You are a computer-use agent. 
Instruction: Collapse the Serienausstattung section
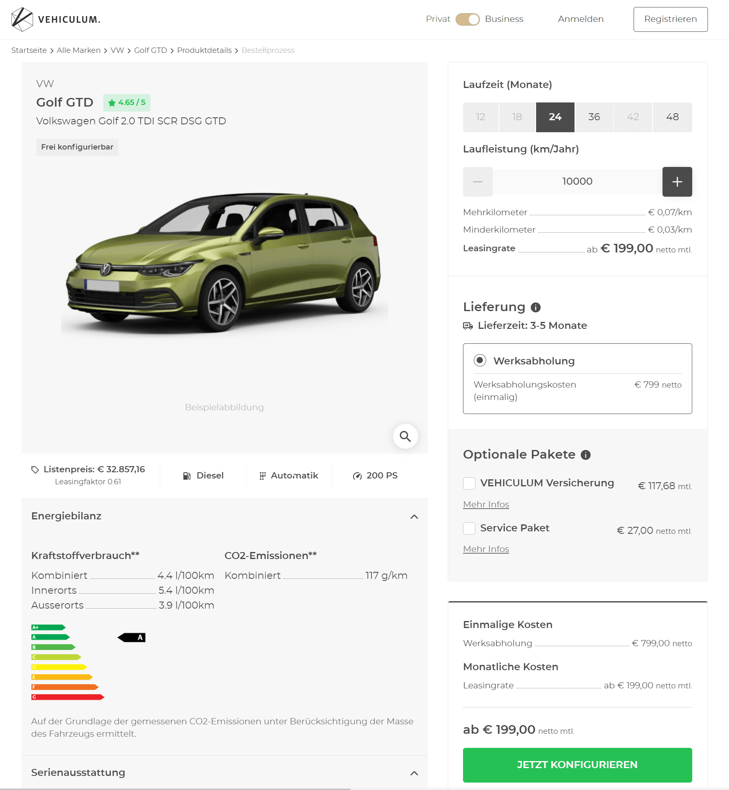pos(414,773)
